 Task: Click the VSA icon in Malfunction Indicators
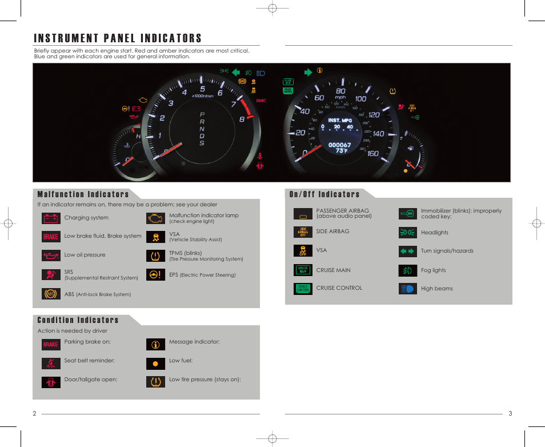pyautogui.click(x=155, y=237)
